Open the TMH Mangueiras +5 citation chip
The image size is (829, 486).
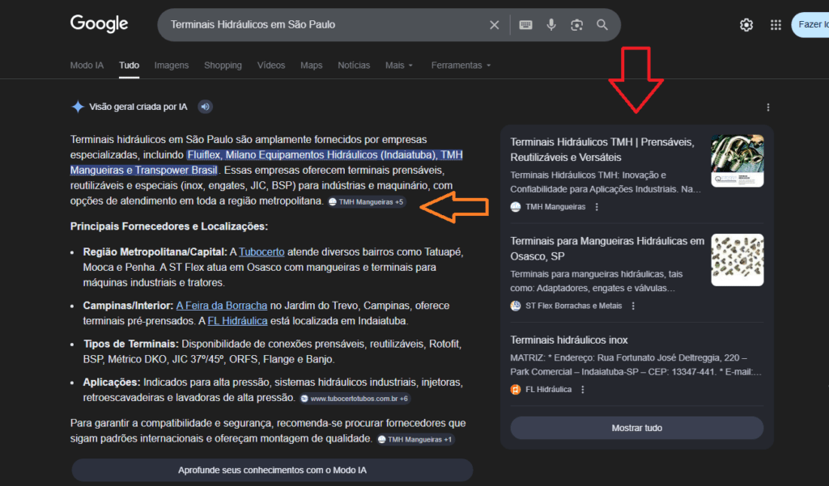[x=366, y=202]
